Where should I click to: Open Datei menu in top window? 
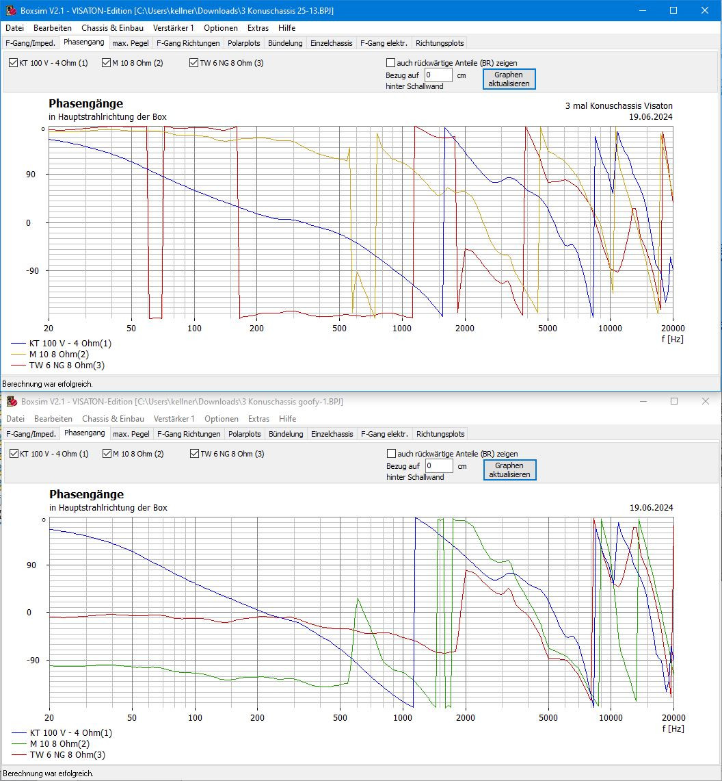coord(15,28)
